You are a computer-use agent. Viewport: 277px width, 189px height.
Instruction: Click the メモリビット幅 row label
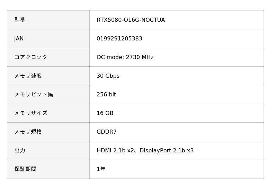[x=33, y=95]
